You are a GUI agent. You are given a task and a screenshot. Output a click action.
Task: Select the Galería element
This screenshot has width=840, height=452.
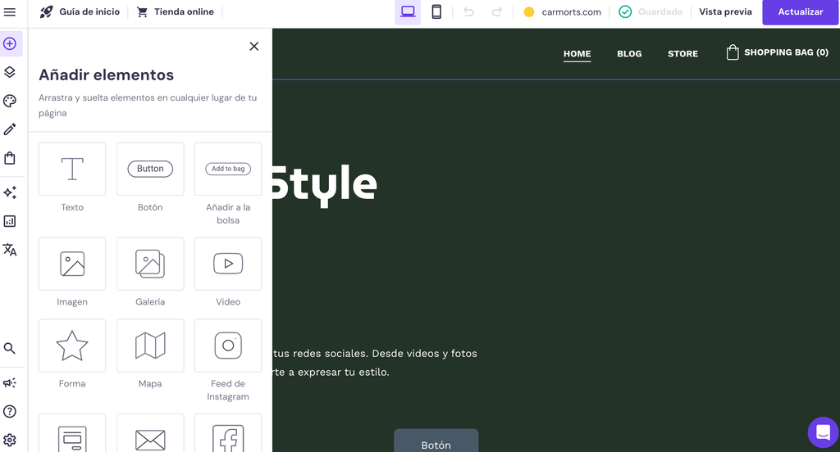(150, 264)
